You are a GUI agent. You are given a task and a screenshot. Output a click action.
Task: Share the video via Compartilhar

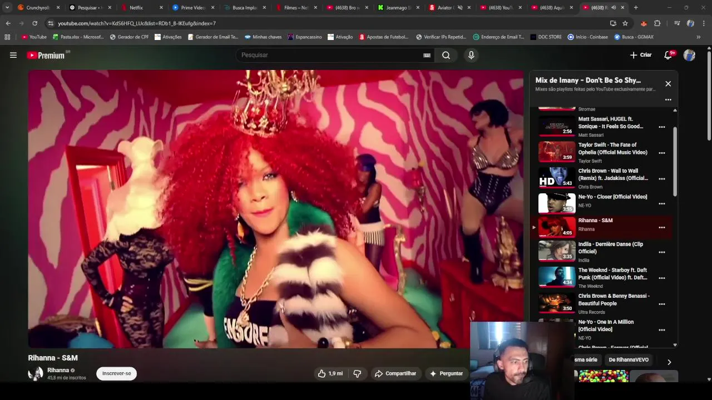pos(395,373)
